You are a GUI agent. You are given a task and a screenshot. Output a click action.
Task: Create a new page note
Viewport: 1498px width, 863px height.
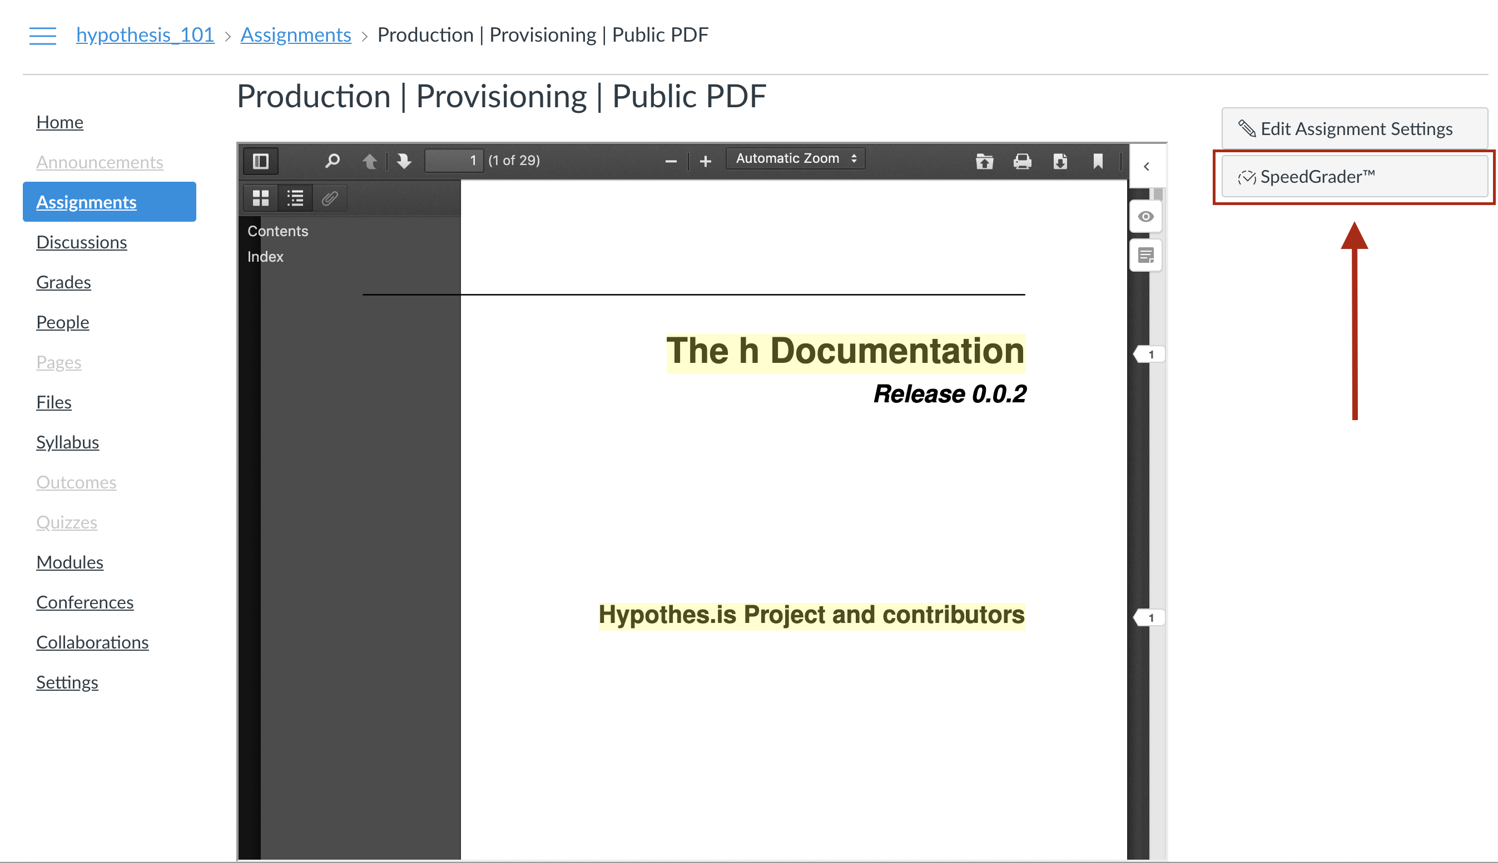click(1145, 256)
